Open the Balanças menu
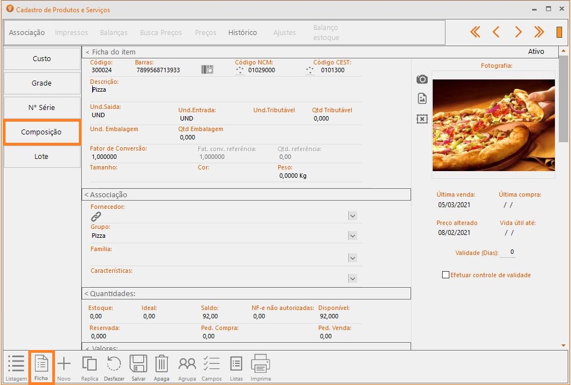 pyautogui.click(x=114, y=32)
